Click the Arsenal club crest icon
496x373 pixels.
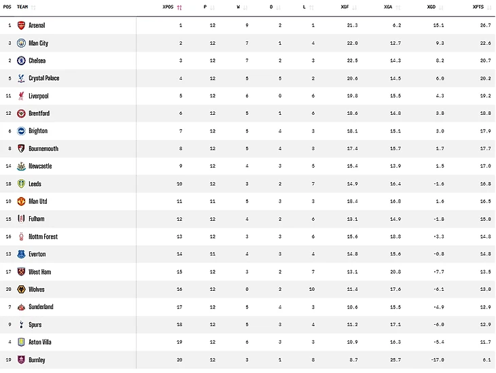coord(21,25)
